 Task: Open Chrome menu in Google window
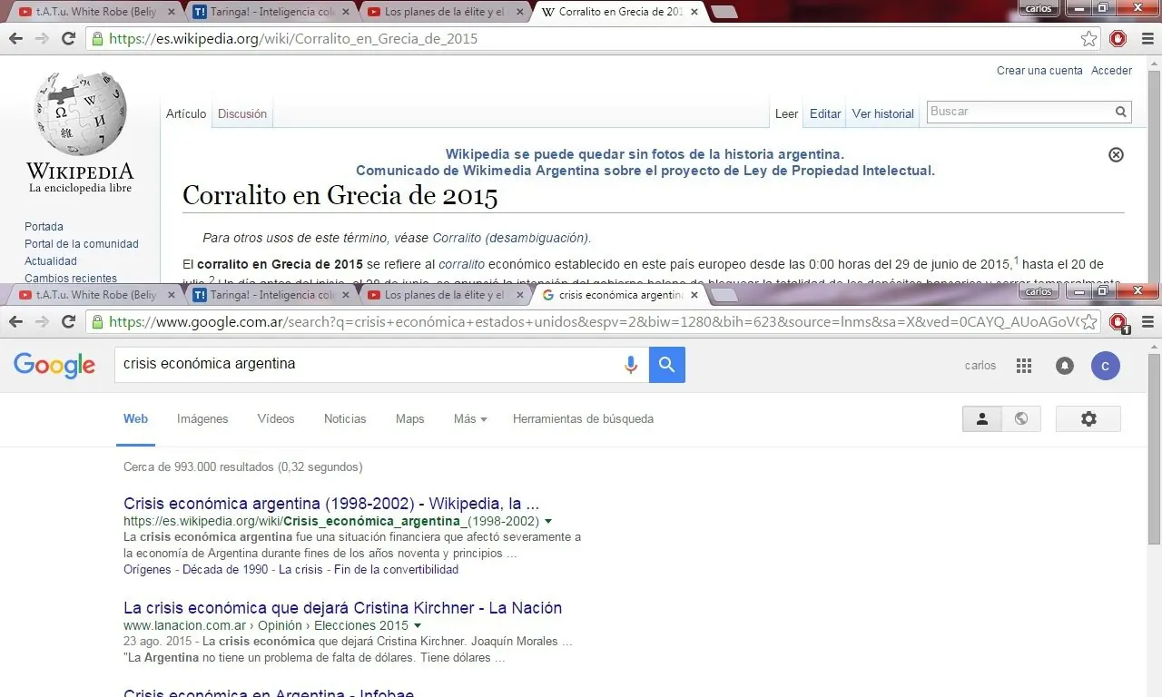point(1147,322)
